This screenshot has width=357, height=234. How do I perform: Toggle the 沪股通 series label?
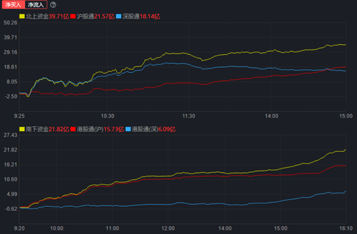click(85, 16)
